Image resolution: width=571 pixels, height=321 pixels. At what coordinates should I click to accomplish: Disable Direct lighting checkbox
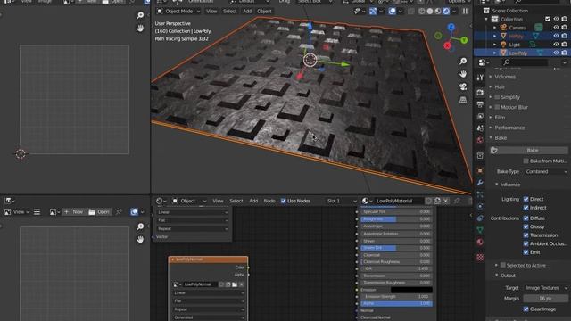click(x=525, y=199)
